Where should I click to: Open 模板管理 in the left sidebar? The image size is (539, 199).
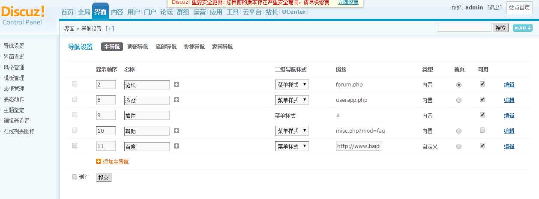pos(14,78)
